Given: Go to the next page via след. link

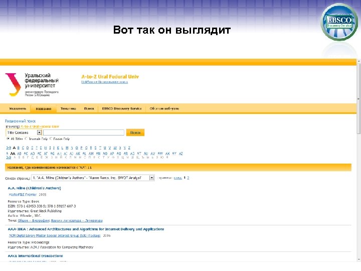Looking at the screenshot, I should (177, 178).
